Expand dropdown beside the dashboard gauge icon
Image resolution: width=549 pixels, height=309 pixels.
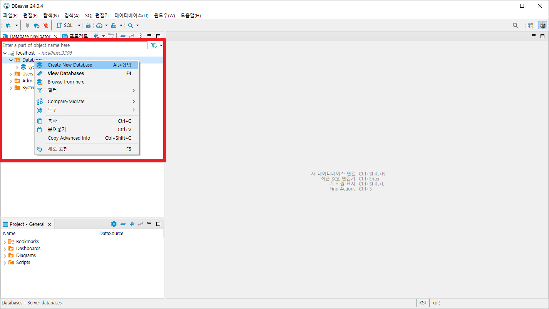click(106, 25)
